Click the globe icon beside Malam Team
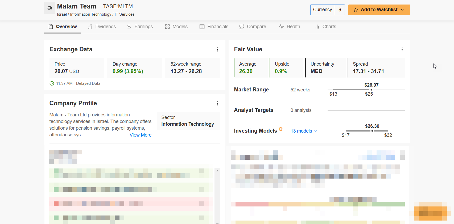Viewport: 454px width, 224px height. [x=49, y=8]
